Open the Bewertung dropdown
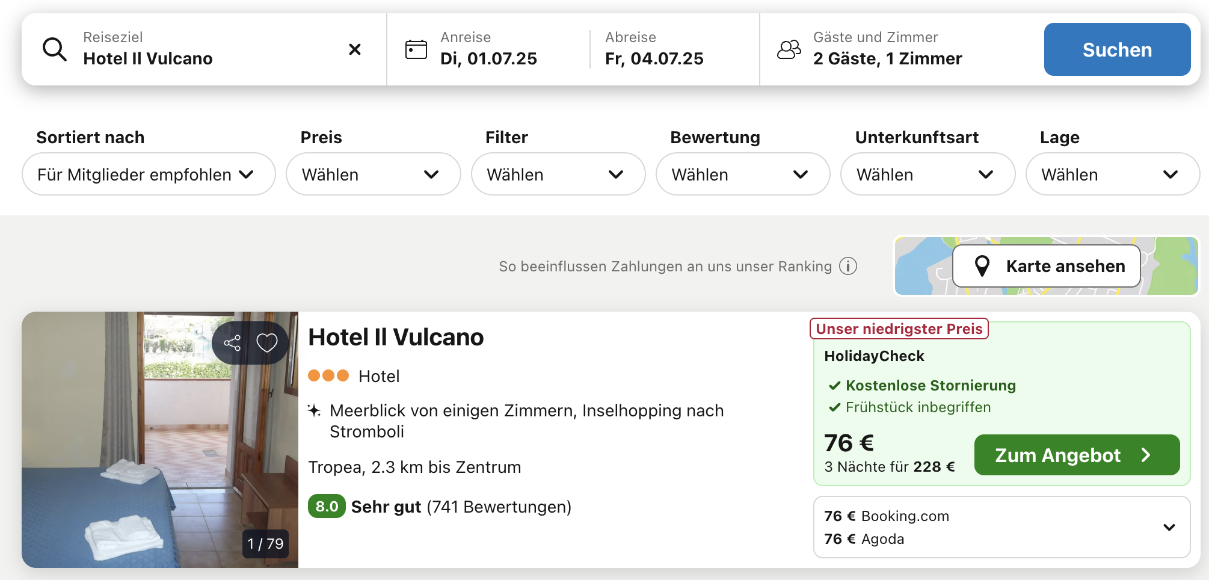Screen dimensions: 1209x580 [x=743, y=174]
